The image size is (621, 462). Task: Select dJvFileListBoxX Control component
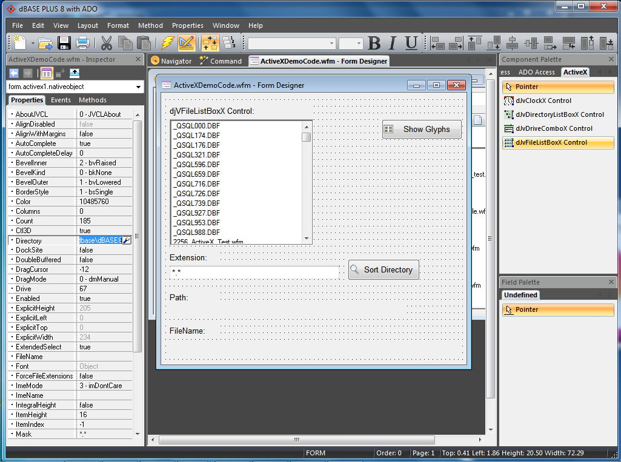(x=558, y=142)
